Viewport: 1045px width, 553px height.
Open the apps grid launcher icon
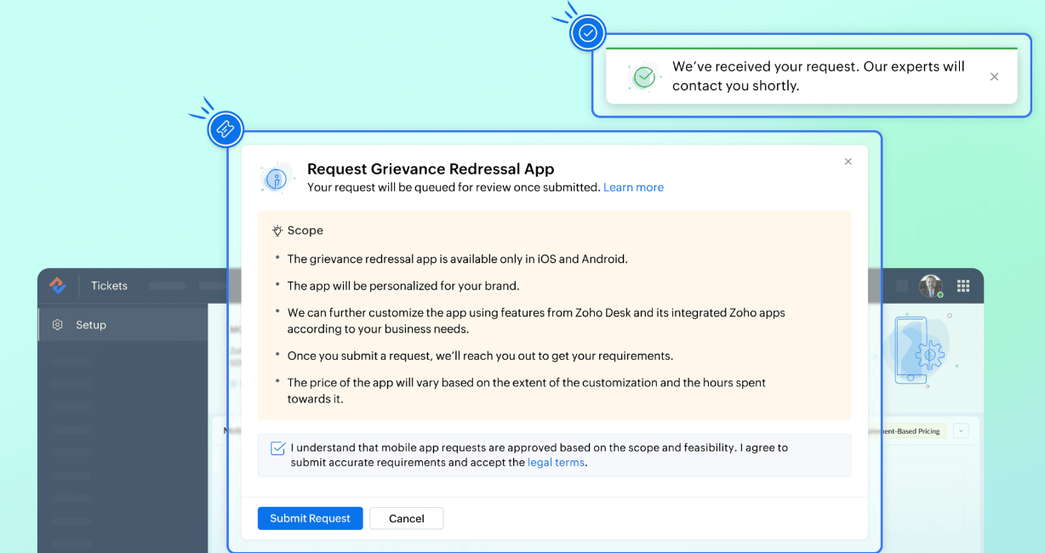[x=963, y=286]
